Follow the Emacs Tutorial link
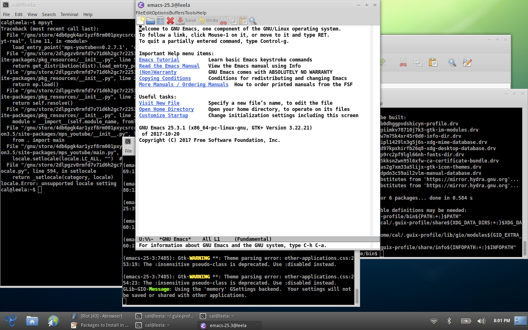This screenshot has width=528, height=330. pos(159,60)
